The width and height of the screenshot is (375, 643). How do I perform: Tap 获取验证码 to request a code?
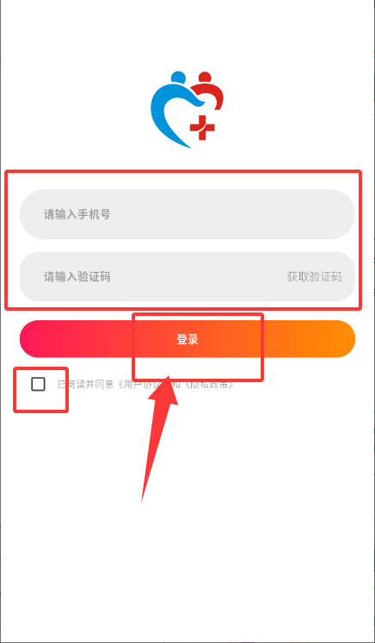pos(314,277)
